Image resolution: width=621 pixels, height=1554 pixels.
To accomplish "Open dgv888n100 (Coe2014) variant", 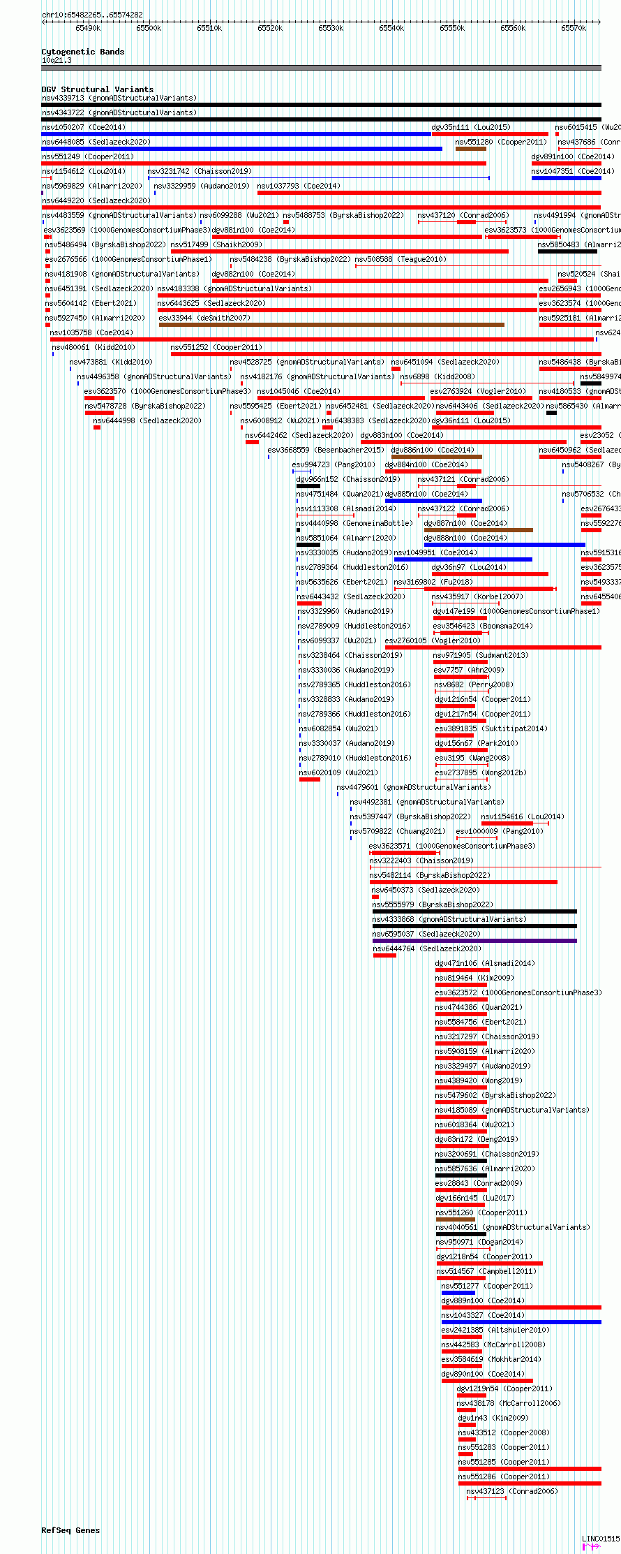I will pyautogui.click(x=465, y=538).
